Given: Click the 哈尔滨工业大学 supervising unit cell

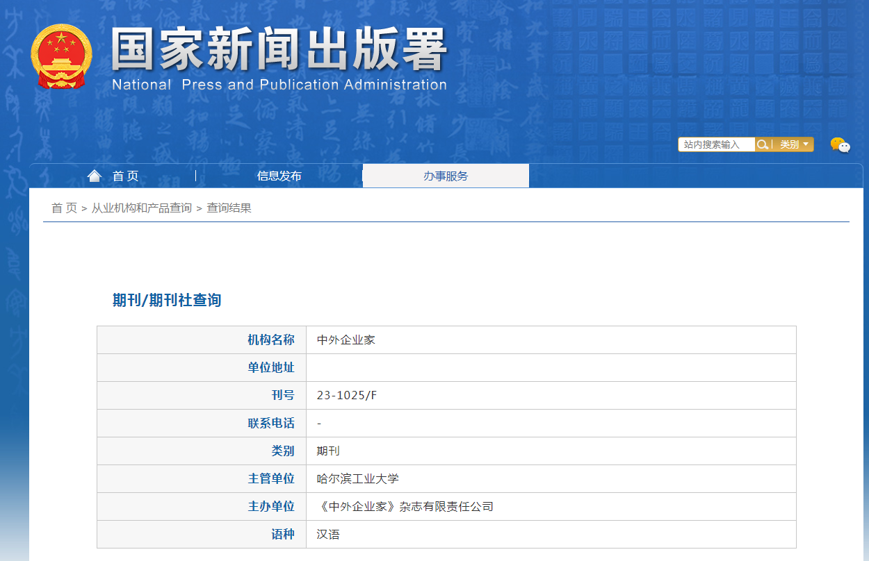Looking at the screenshot, I should point(357,479).
